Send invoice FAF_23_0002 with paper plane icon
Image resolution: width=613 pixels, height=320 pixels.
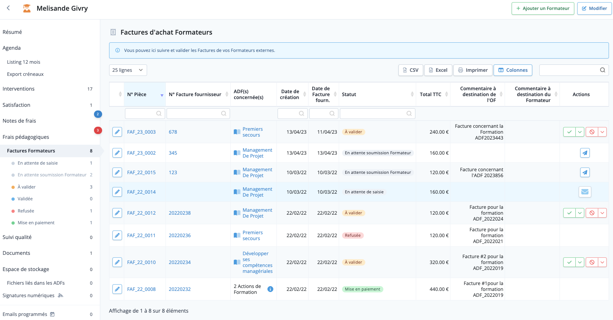[x=585, y=153]
